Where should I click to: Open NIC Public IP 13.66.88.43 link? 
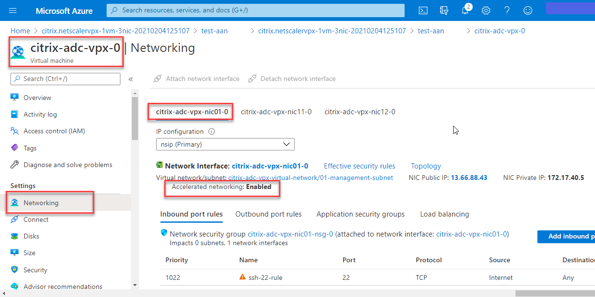tap(469, 178)
